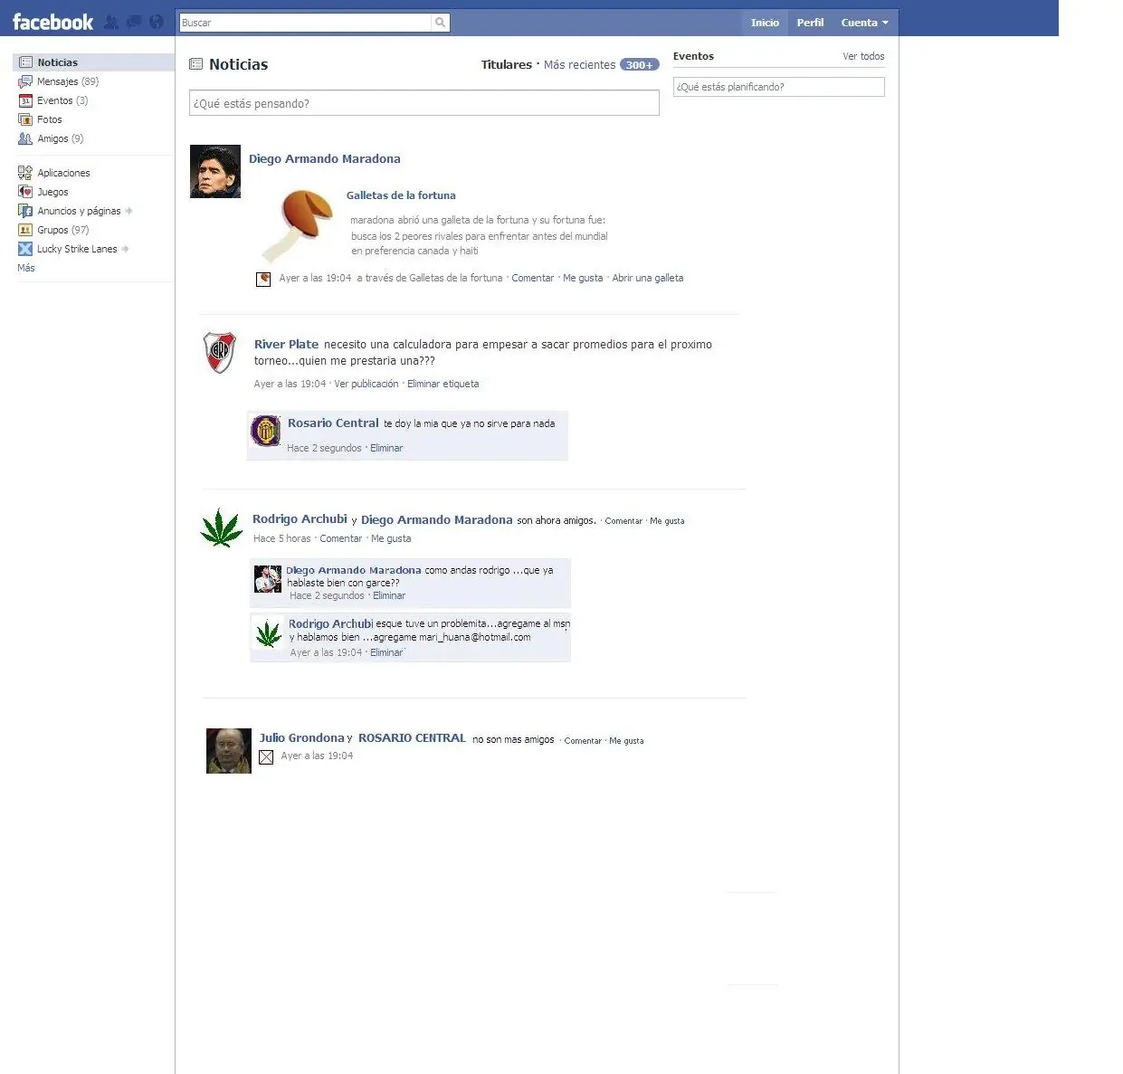
Task: Click the 300+ new stories badge
Action: (640, 65)
